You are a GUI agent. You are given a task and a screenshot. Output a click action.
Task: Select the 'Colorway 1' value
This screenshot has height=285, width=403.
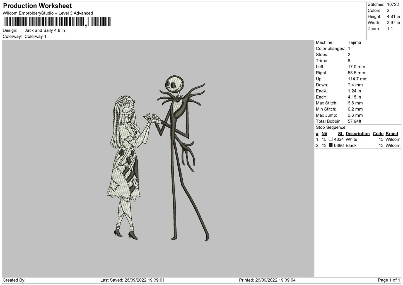(35, 37)
